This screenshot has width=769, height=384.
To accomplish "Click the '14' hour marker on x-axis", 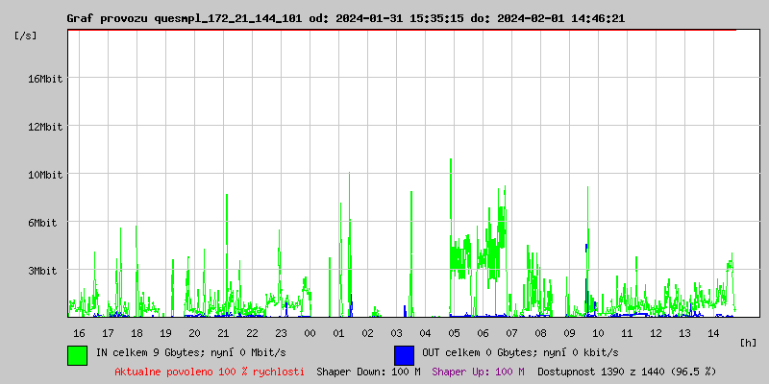I will 713,333.
